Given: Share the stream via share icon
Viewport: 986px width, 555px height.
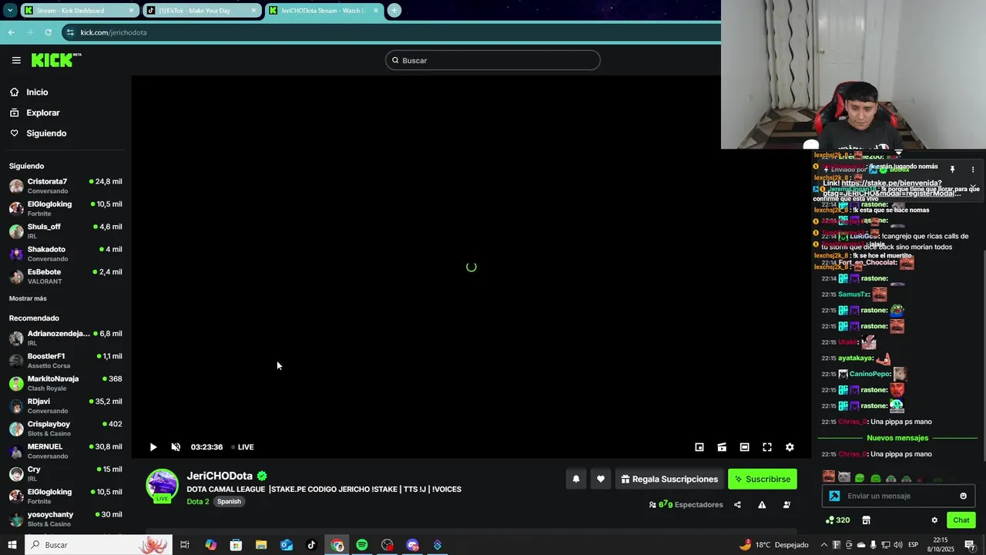Looking at the screenshot, I should coord(737,505).
